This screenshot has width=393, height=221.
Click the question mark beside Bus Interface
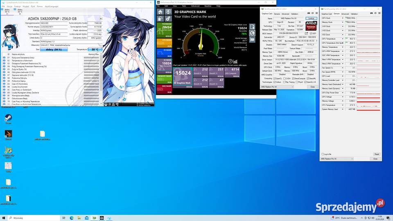pos(316,41)
